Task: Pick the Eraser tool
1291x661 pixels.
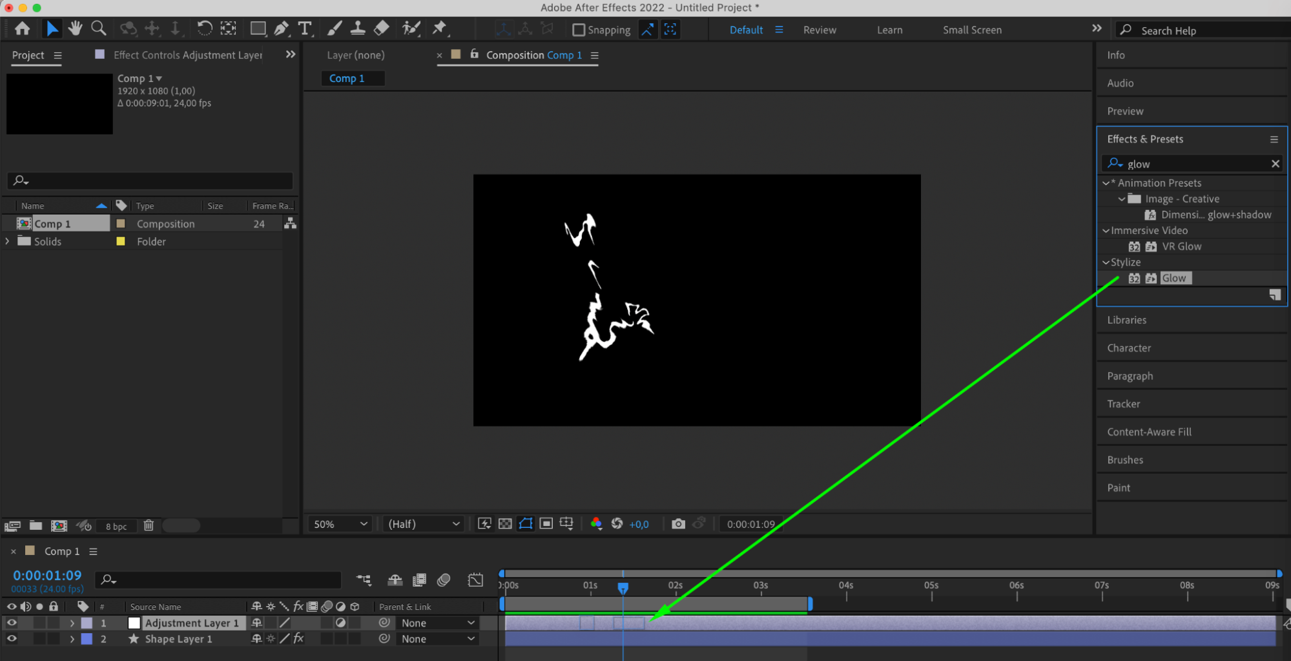Action: tap(382, 28)
